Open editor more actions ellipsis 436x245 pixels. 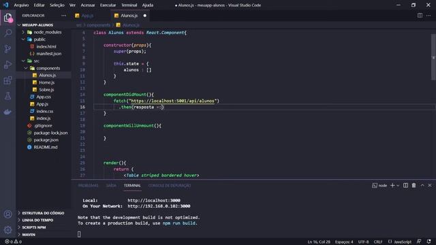(429, 16)
